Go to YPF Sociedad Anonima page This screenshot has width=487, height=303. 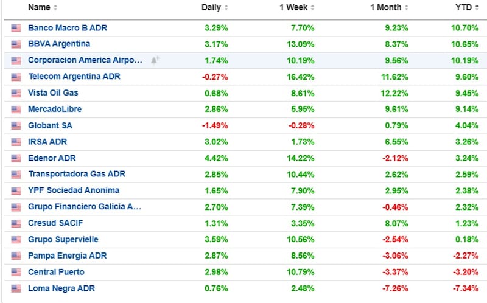click(74, 190)
